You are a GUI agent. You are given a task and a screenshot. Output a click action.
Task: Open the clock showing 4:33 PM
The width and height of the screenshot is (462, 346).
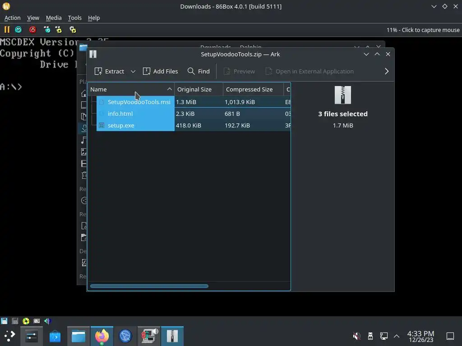[x=421, y=336]
